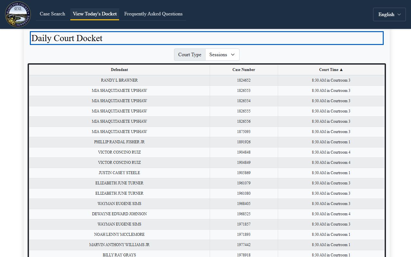
Task: Click court time for case 1905869
Action: tap(331, 173)
